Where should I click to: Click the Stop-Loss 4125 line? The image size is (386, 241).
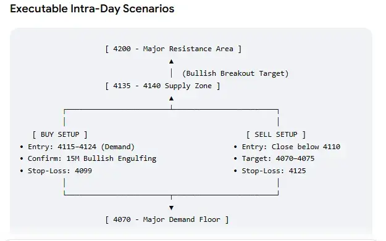pyautogui.click(x=270, y=171)
